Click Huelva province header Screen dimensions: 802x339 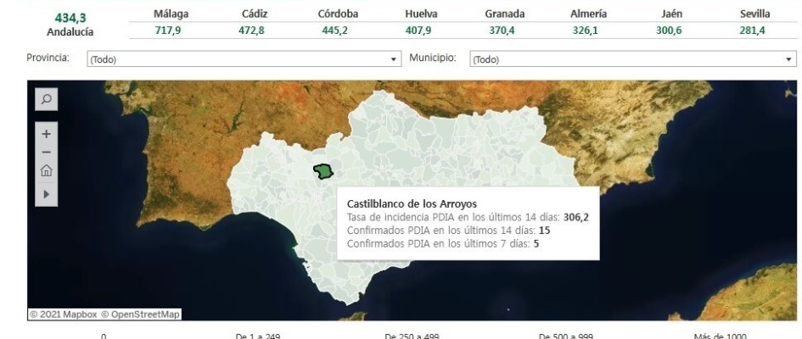click(x=421, y=14)
